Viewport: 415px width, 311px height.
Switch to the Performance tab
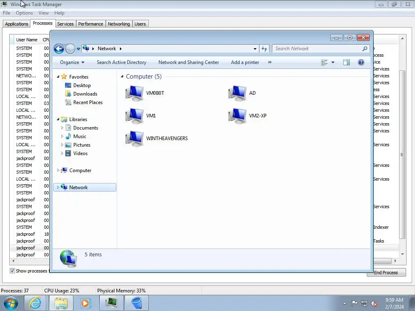(x=90, y=24)
